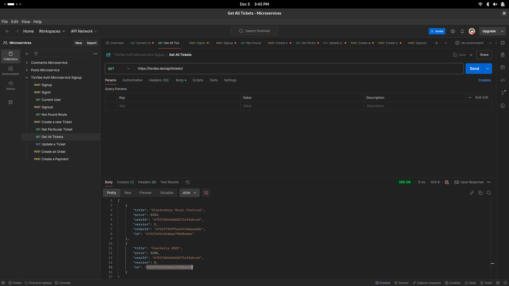Click the collections filter icon
Viewport: 509px width, 286px height.
tap(36, 54)
